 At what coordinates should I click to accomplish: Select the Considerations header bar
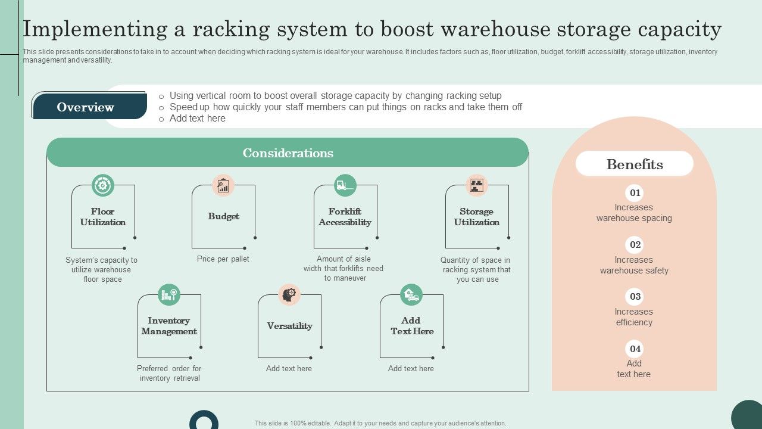288,153
